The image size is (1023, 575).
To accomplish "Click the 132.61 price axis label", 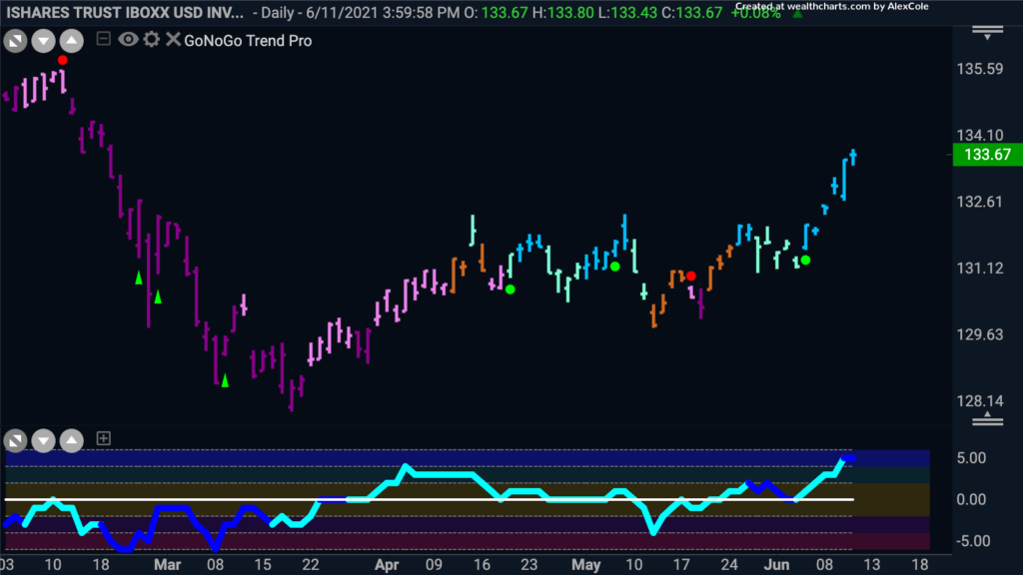I will [x=979, y=202].
